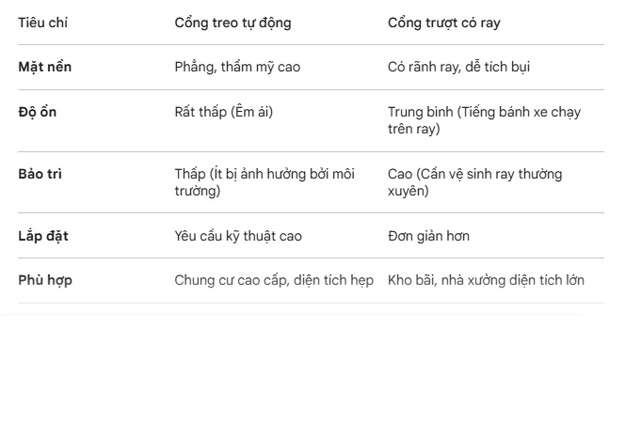Click the "Tiêu chí" column header
The width and height of the screenshot is (625, 421).
(x=42, y=23)
